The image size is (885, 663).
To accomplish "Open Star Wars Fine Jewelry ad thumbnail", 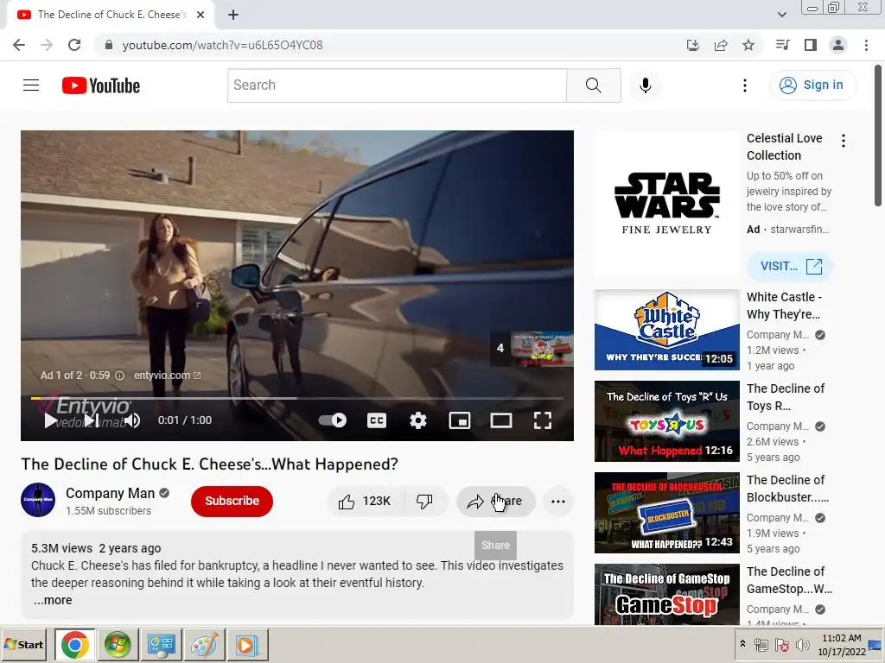I will click(666, 204).
